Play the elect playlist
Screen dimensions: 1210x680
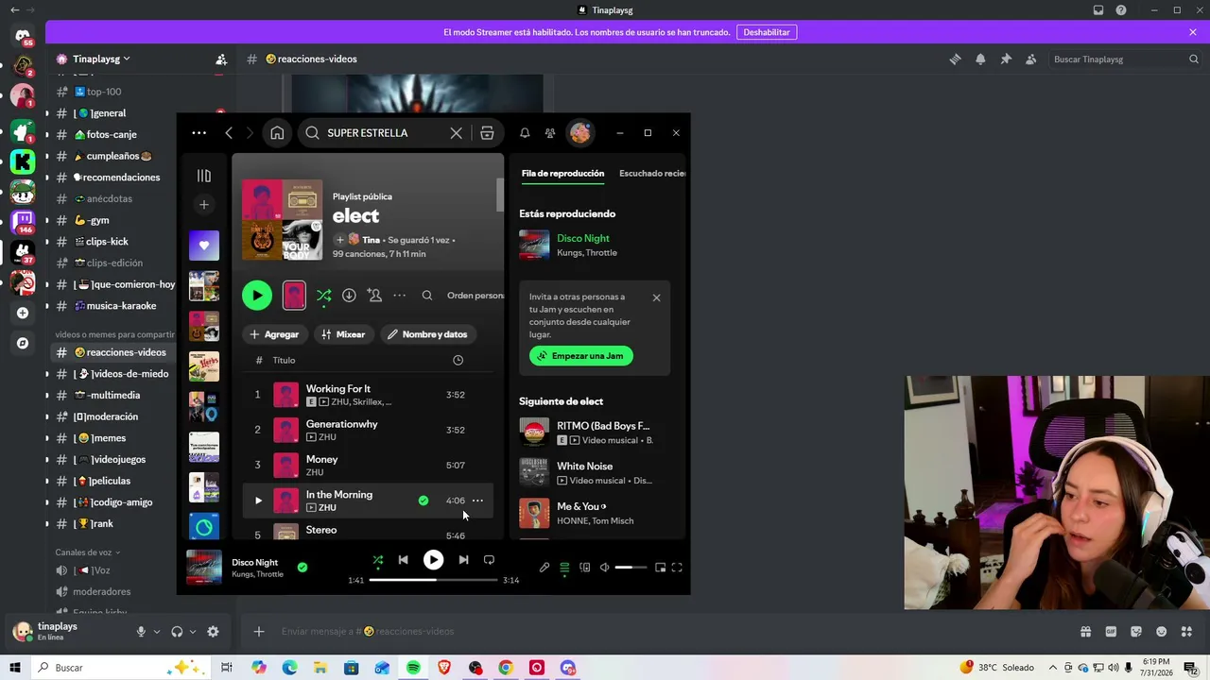tap(257, 296)
